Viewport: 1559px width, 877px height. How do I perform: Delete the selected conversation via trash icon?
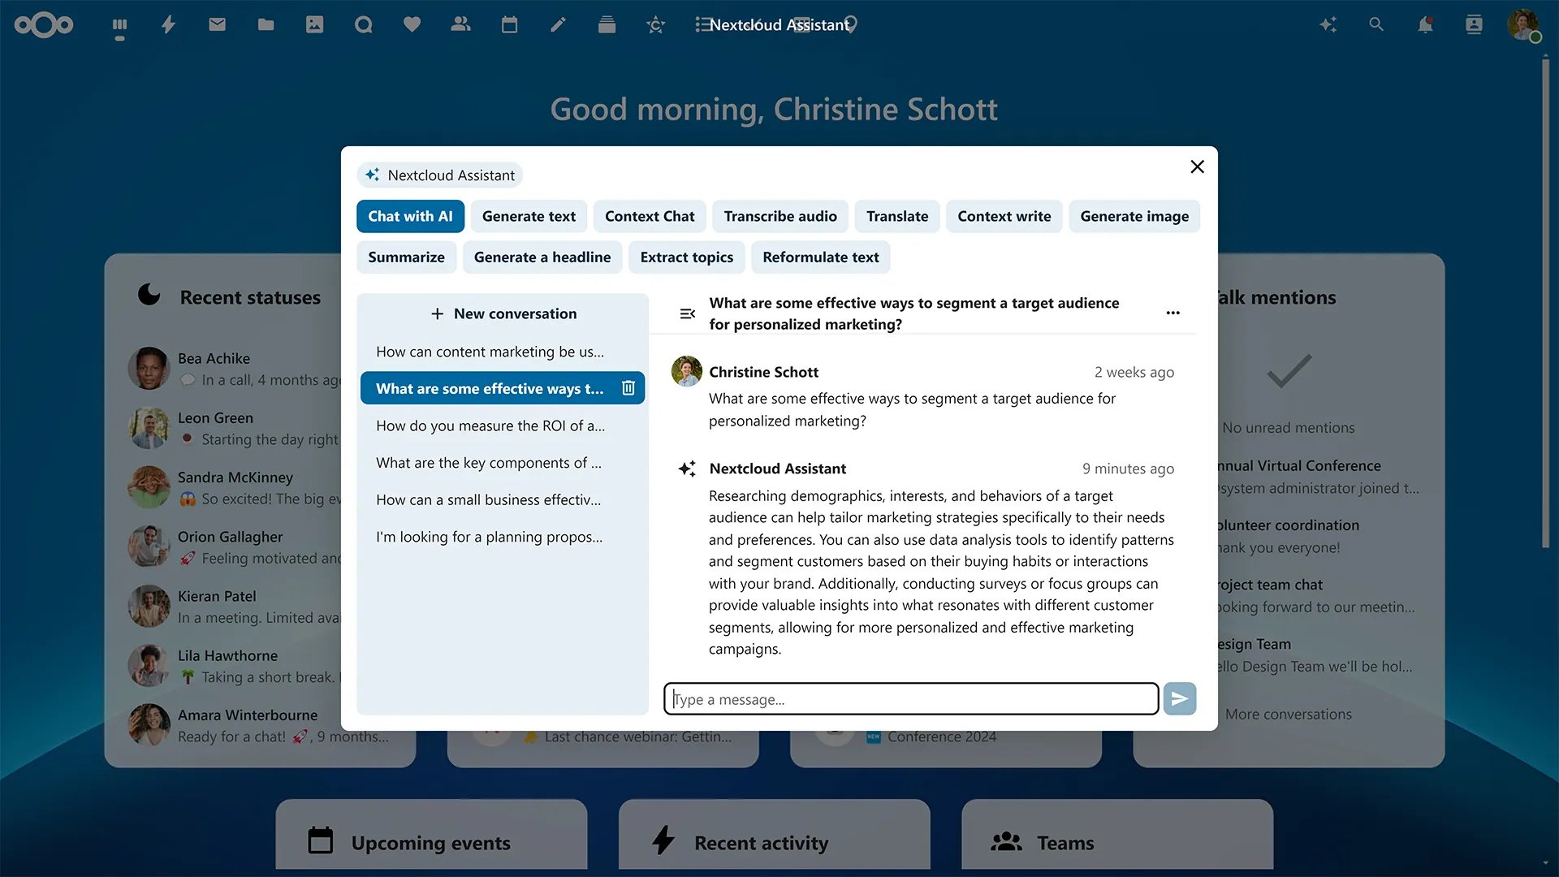coord(628,388)
